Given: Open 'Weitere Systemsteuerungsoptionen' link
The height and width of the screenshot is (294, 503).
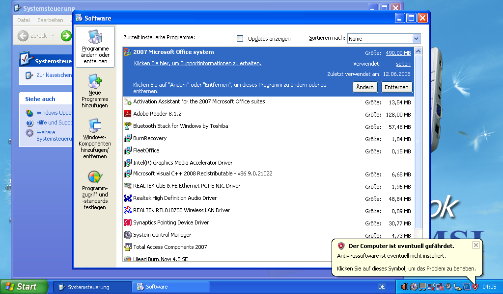Looking at the screenshot, I should point(54,135).
